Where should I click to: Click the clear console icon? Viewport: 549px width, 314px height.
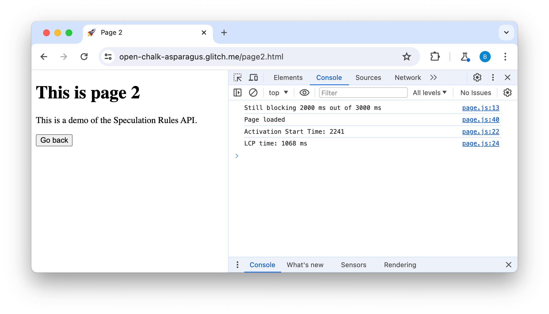point(253,93)
